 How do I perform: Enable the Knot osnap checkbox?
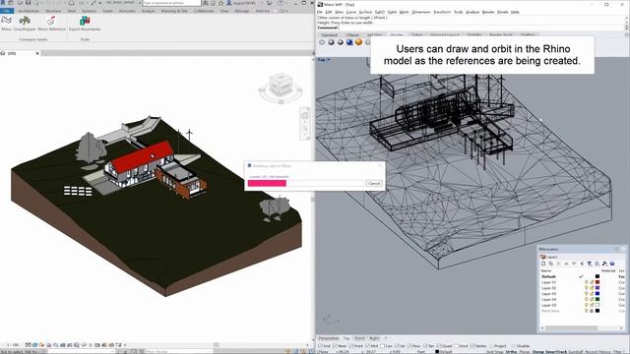click(x=457, y=345)
